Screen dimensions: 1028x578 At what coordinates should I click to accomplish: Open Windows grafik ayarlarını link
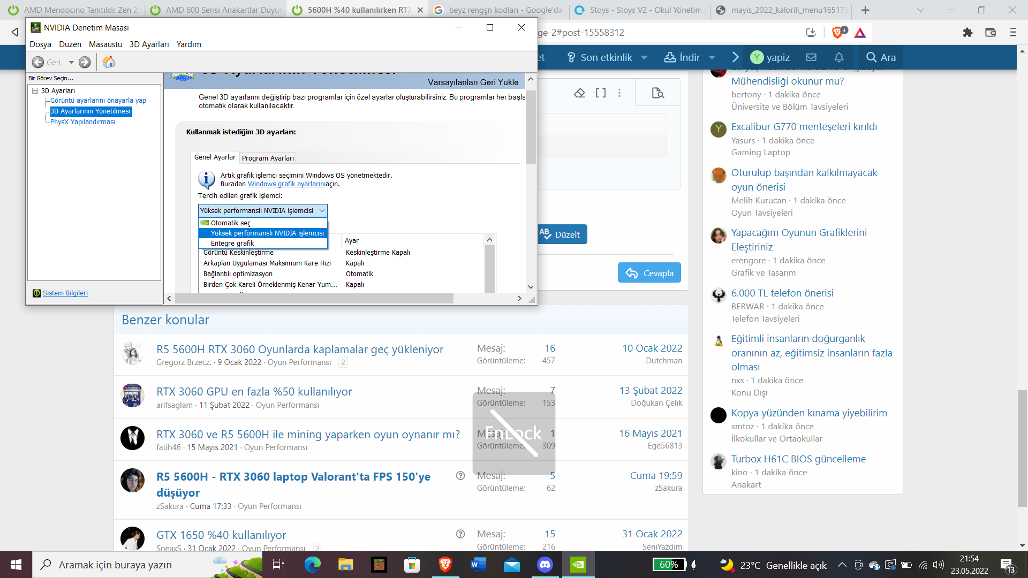[x=286, y=184]
